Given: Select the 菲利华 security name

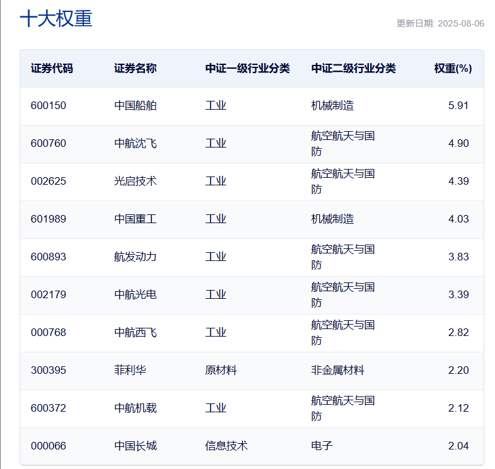Looking at the screenshot, I should coord(130,370).
